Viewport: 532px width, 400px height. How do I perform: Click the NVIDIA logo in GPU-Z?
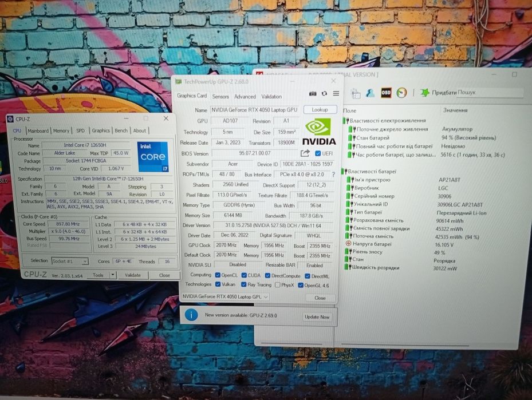tap(318, 132)
